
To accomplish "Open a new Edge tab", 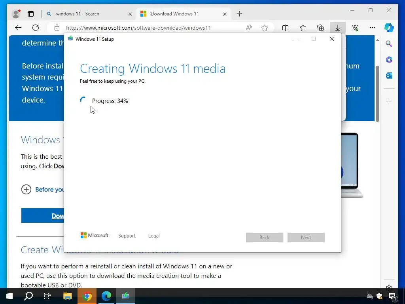I will pyautogui.click(x=239, y=14).
